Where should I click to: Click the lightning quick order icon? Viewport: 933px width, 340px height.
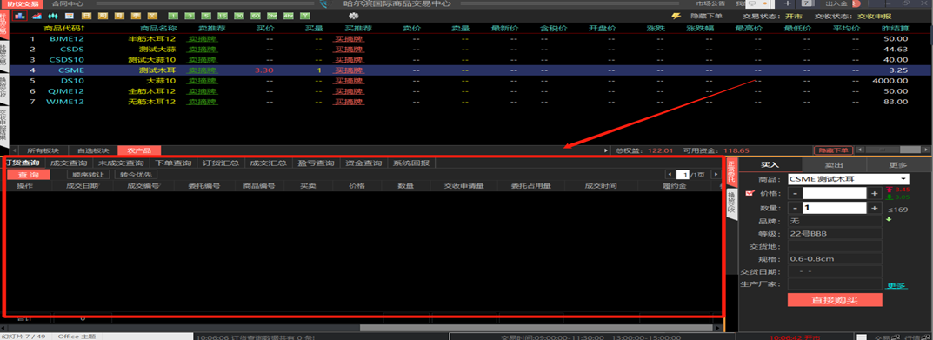click(676, 16)
